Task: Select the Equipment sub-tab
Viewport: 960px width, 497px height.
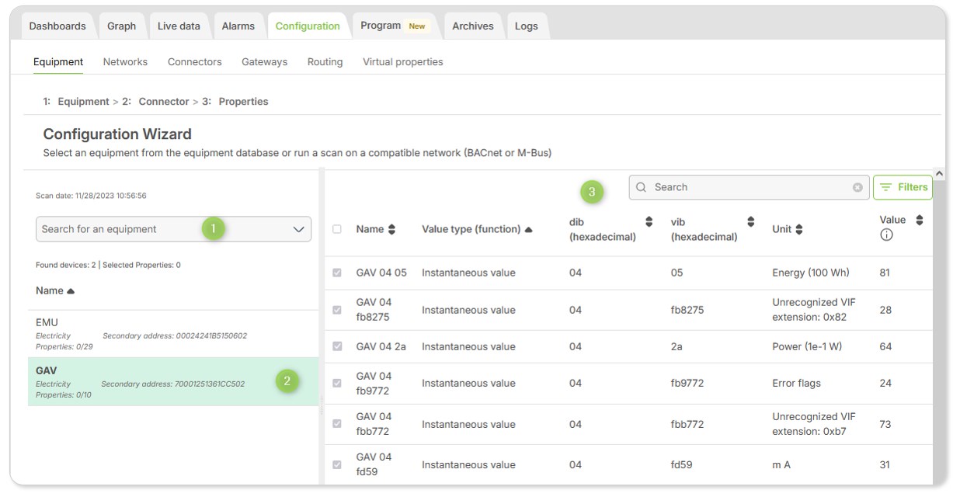Action: (58, 62)
